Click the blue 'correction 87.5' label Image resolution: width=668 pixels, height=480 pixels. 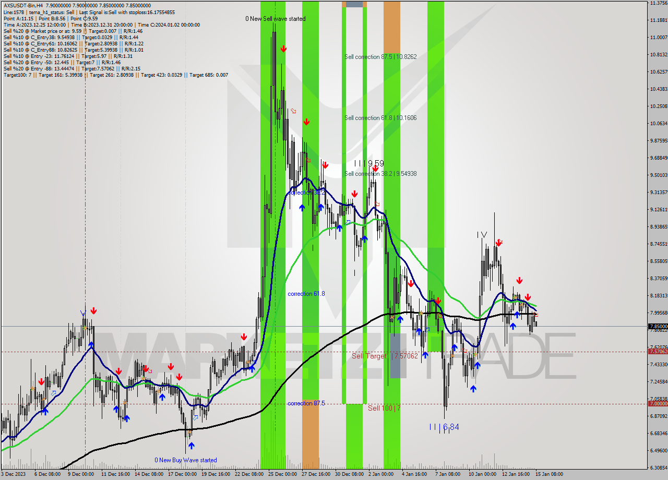[306, 403]
